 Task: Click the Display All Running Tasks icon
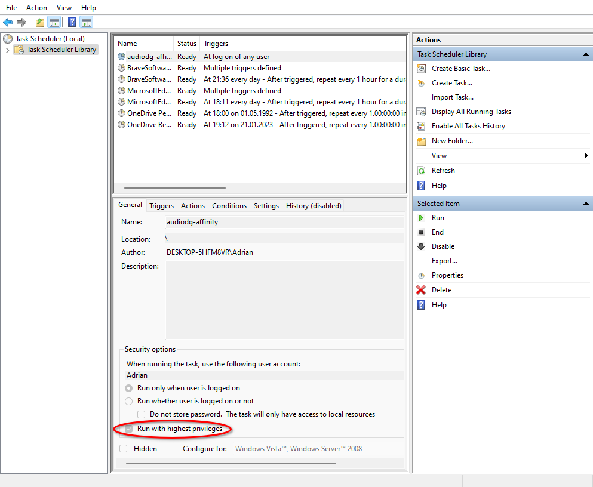pyautogui.click(x=422, y=112)
